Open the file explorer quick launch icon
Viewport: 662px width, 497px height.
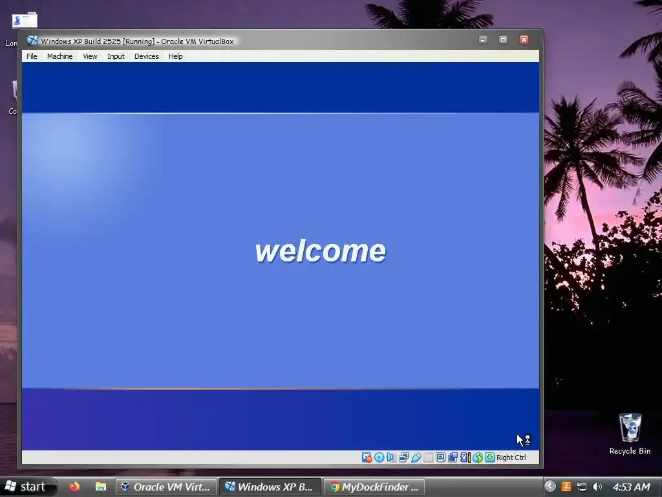coord(100,487)
